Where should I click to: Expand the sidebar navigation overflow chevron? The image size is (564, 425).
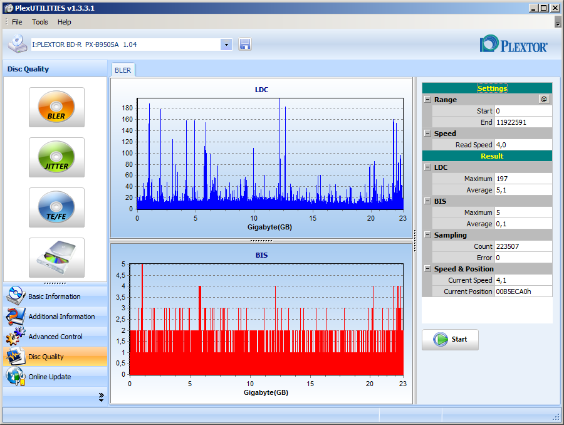click(x=101, y=397)
